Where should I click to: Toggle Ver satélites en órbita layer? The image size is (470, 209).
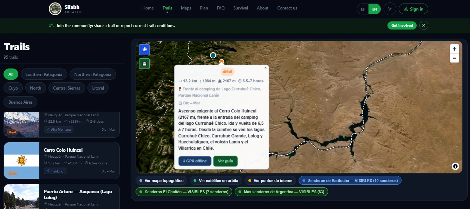(x=216, y=181)
